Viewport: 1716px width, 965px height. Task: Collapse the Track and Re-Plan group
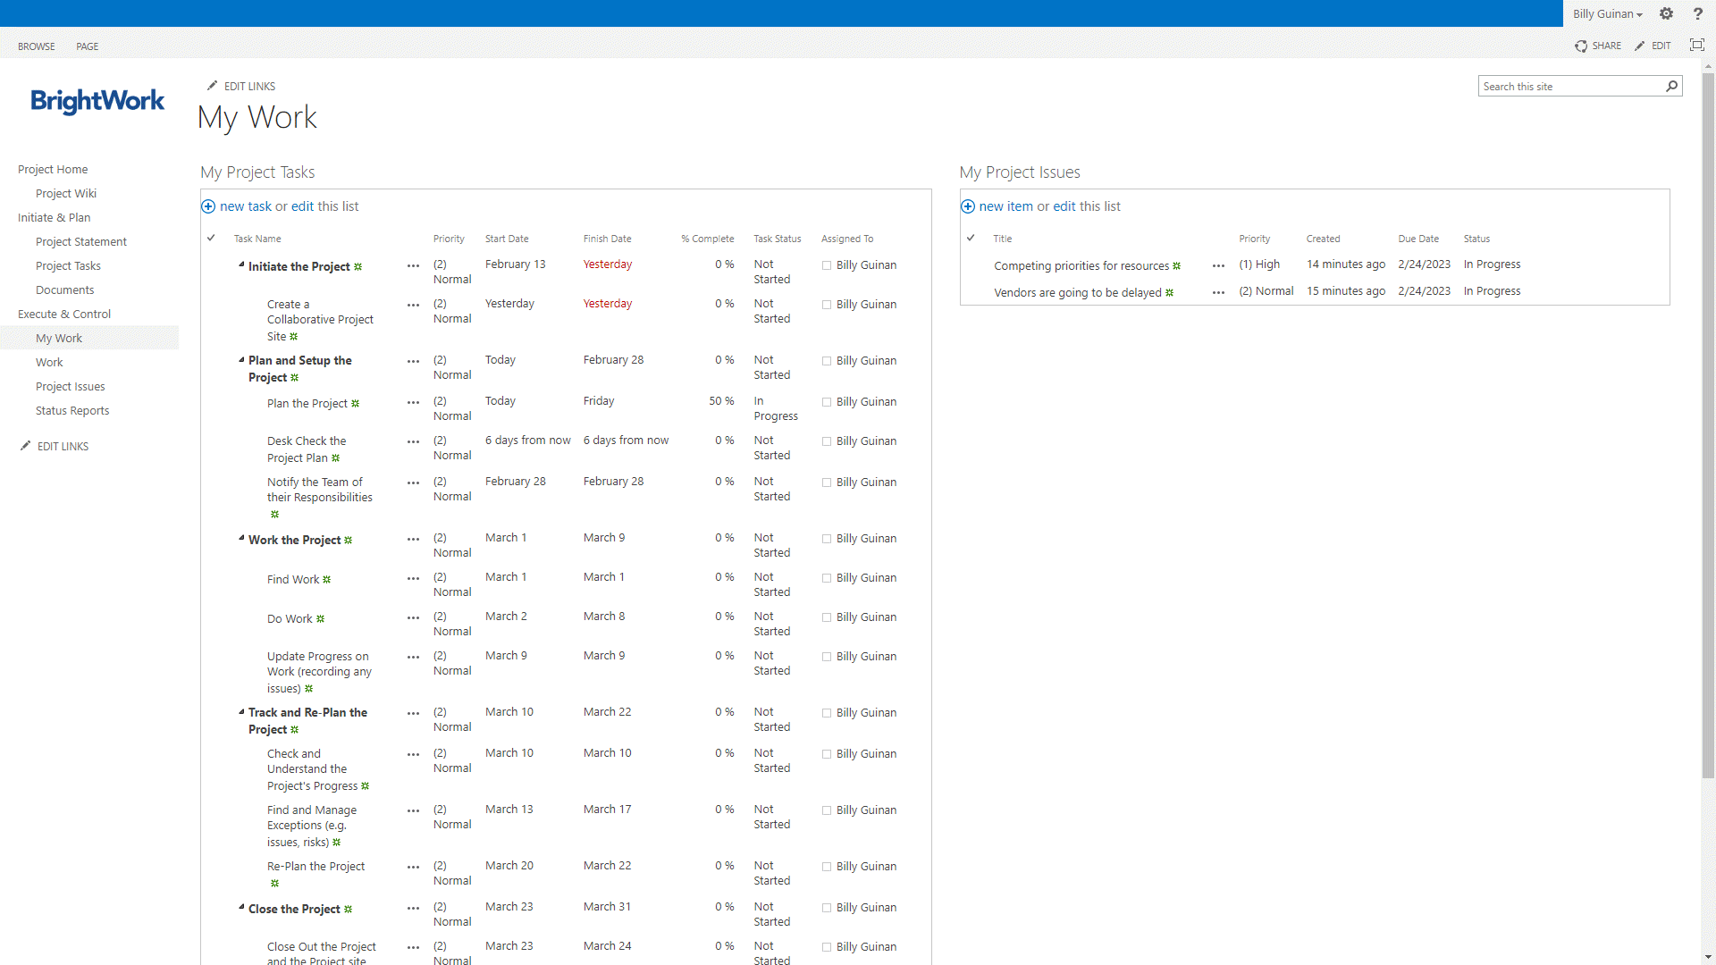(x=241, y=711)
